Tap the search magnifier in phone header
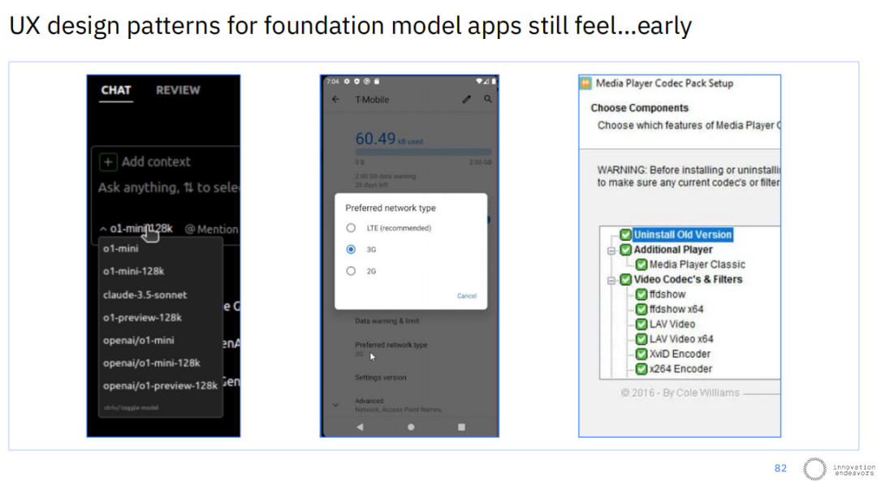 point(488,99)
